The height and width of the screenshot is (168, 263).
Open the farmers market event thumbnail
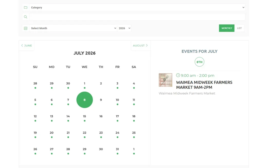point(165,80)
